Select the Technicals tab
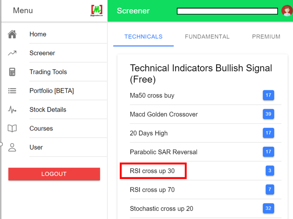293x219 pixels. click(143, 36)
